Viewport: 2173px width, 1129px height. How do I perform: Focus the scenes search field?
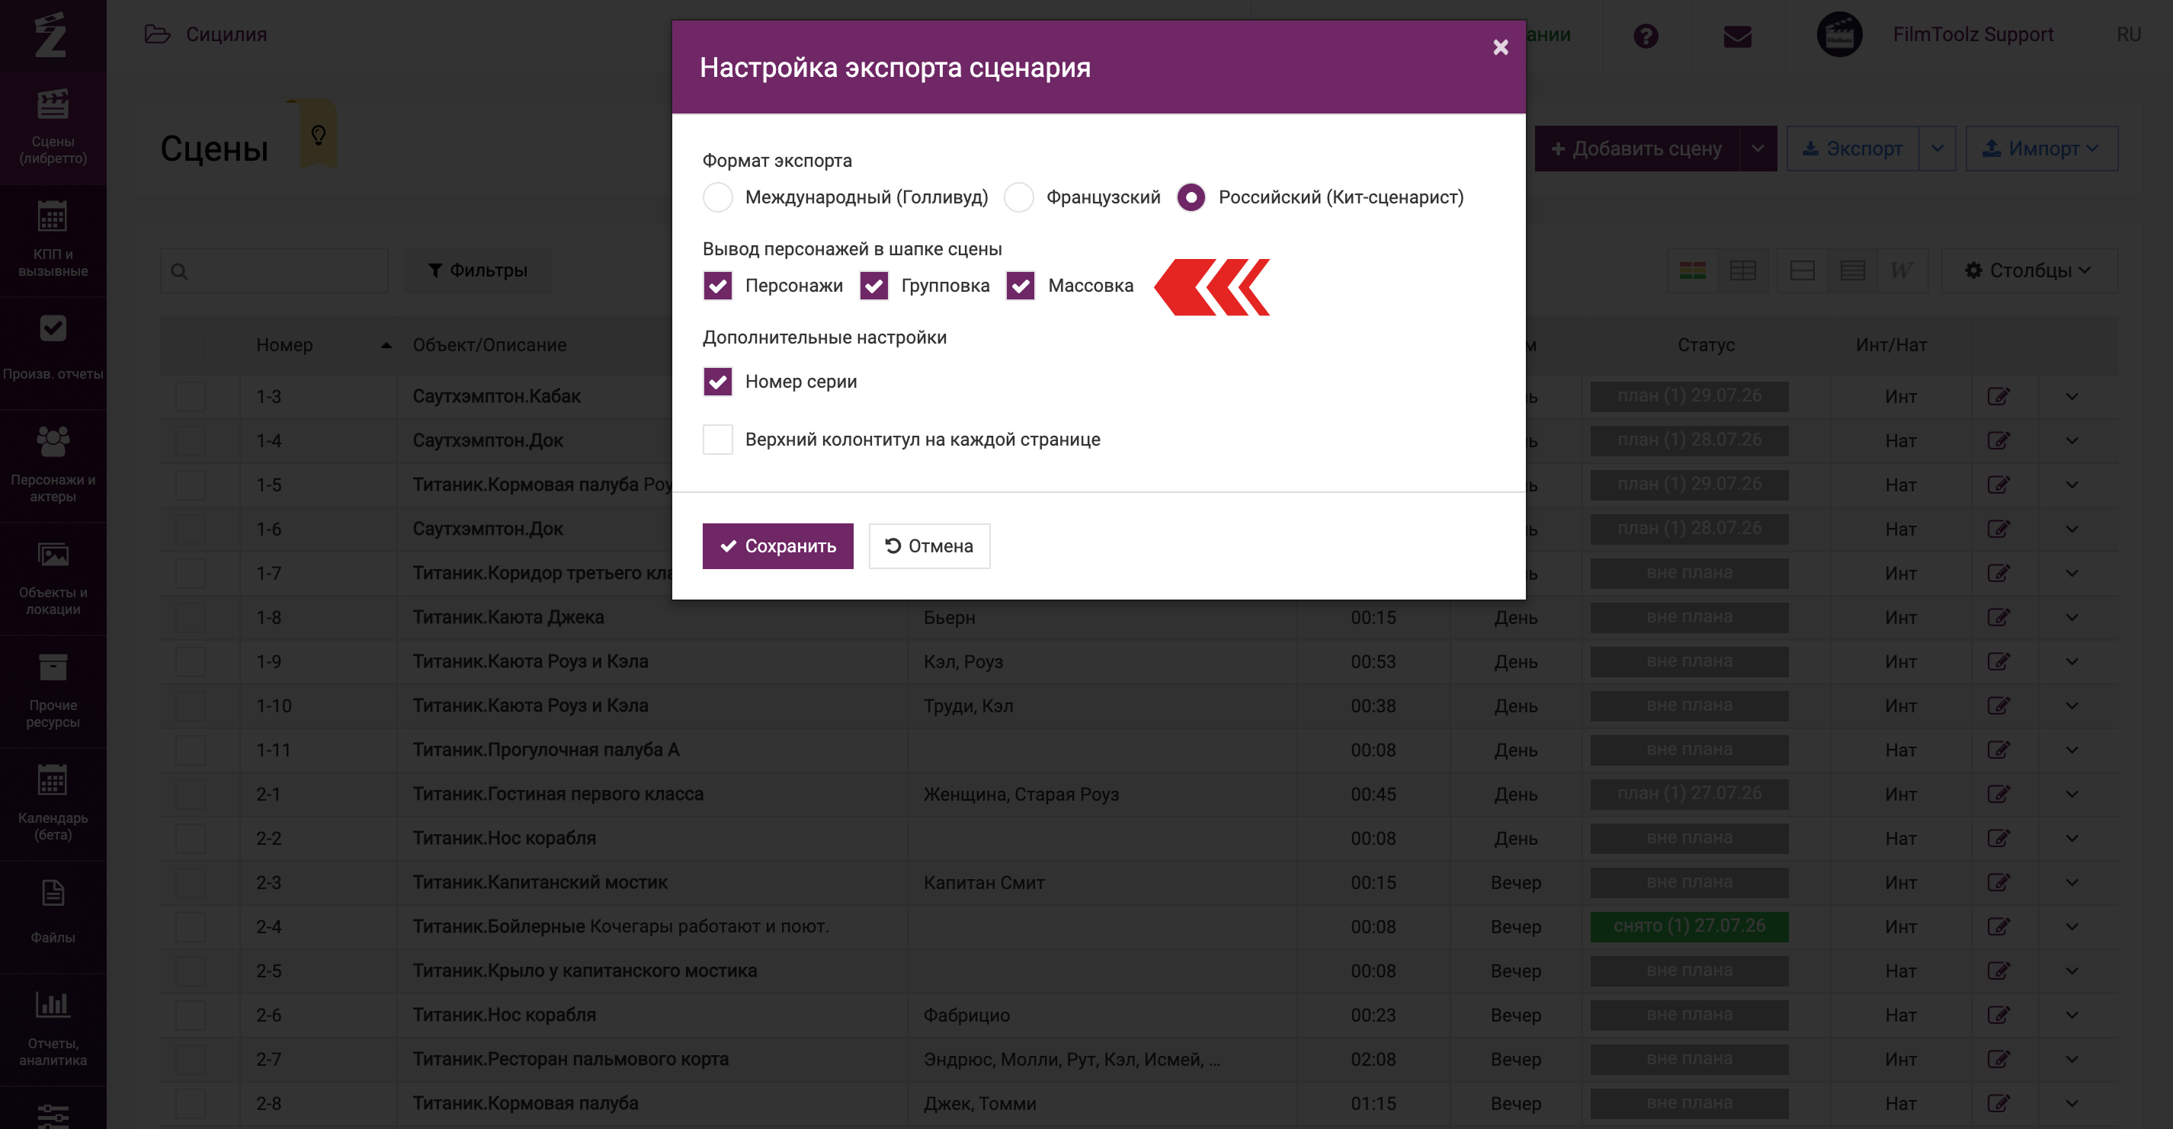click(274, 270)
